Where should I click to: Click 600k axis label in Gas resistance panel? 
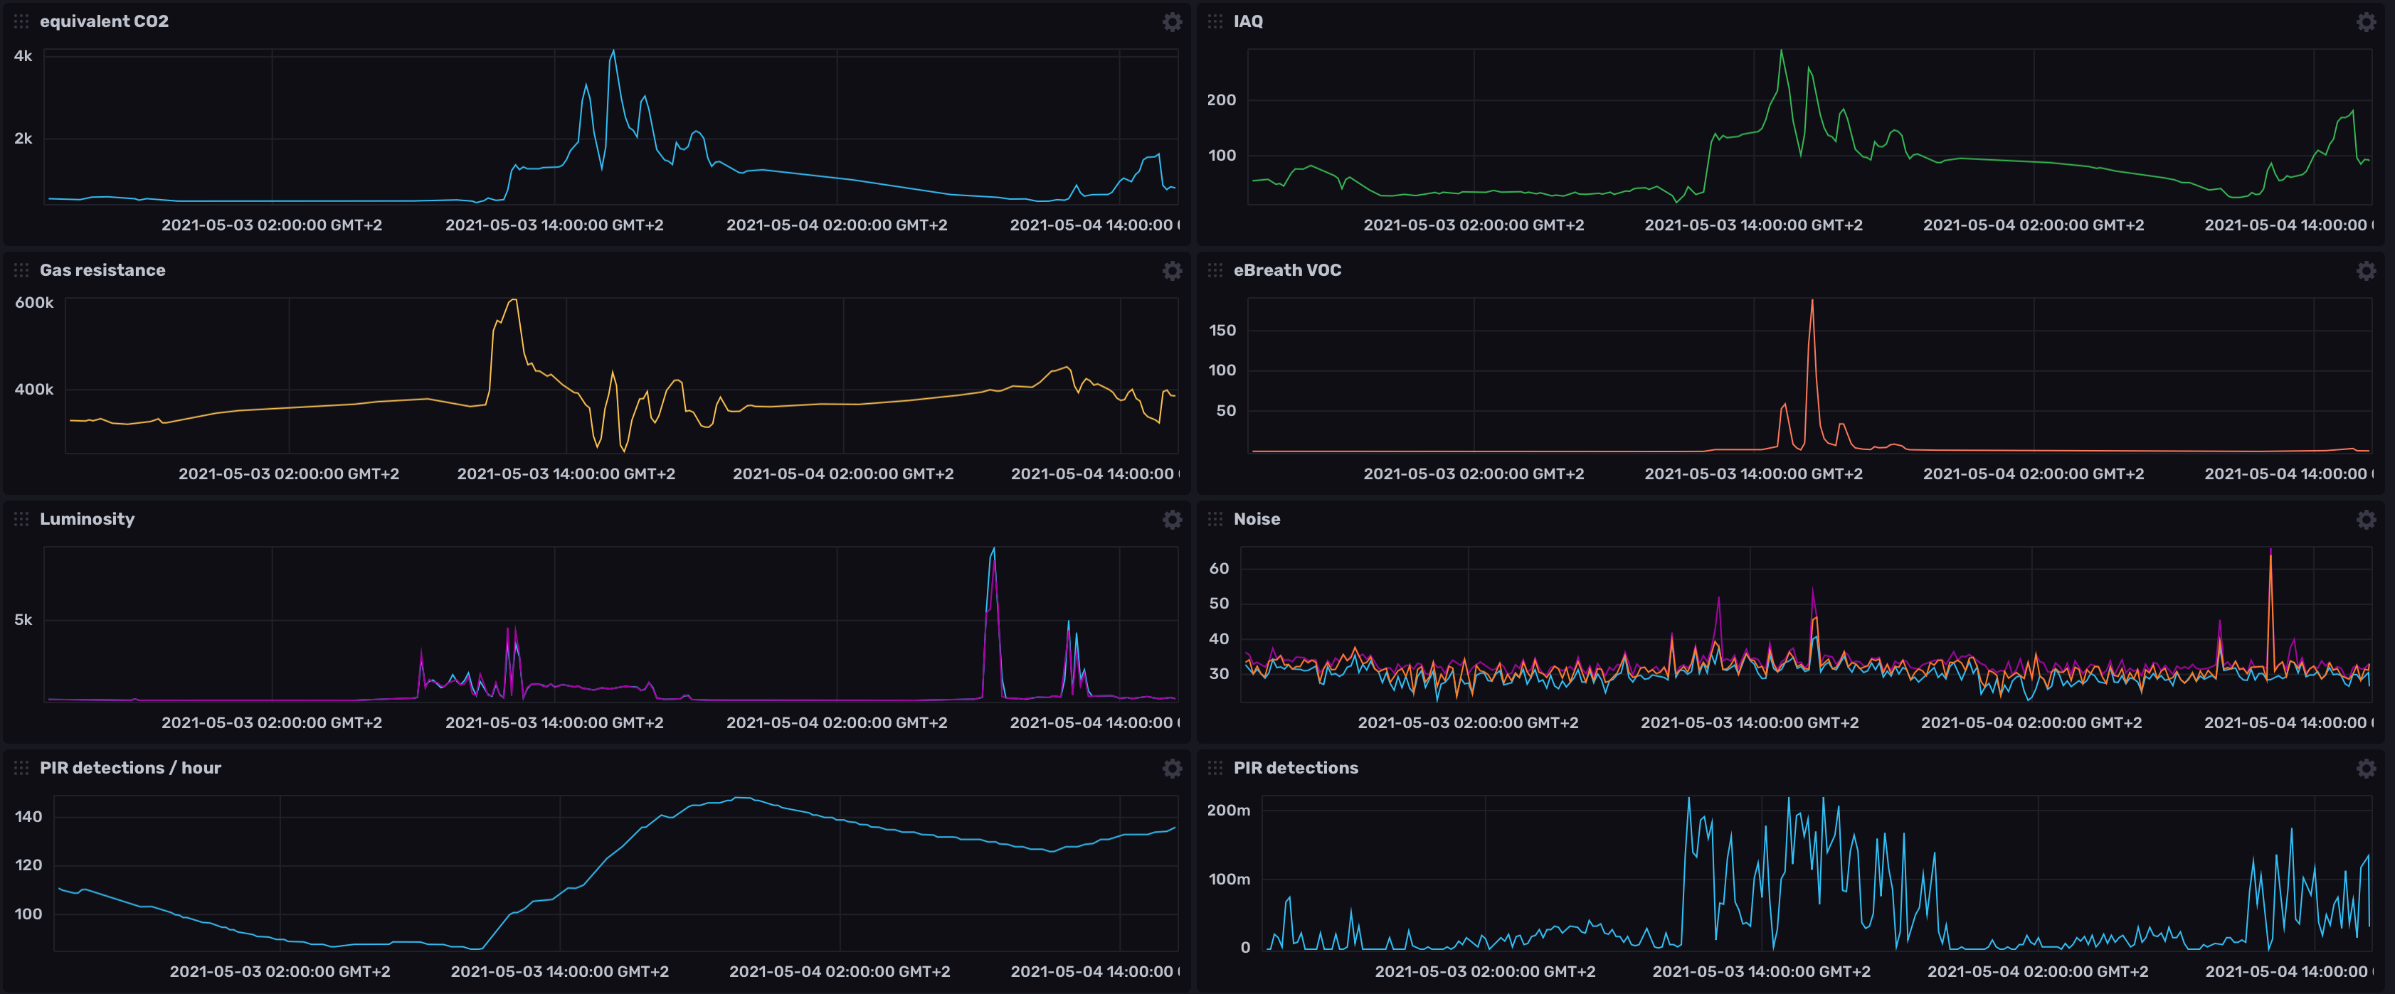pyautogui.click(x=34, y=303)
